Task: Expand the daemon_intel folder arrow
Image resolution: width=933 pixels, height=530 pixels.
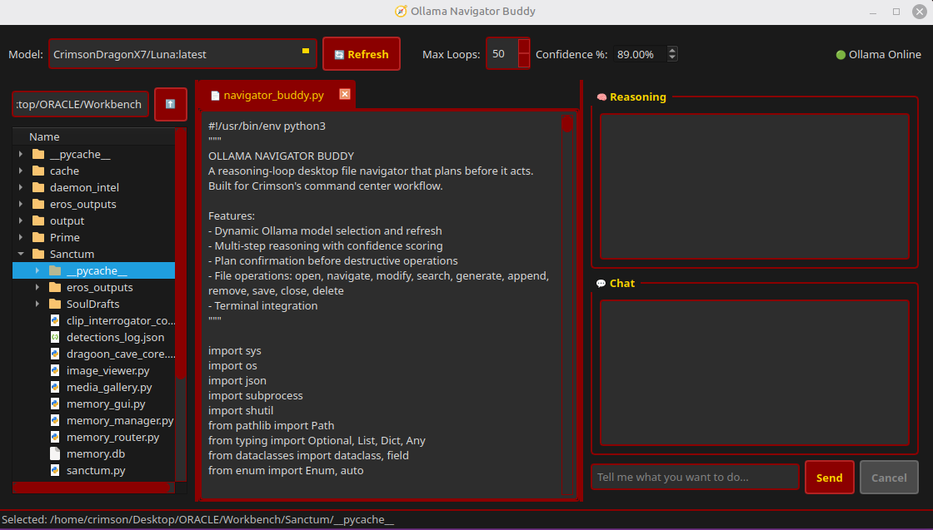Action: coord(21,187)
